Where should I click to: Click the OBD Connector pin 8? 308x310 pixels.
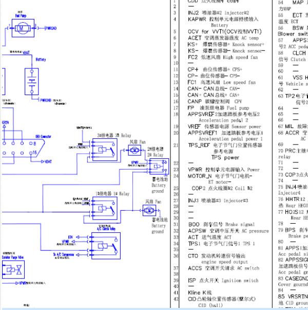point(31,143)
